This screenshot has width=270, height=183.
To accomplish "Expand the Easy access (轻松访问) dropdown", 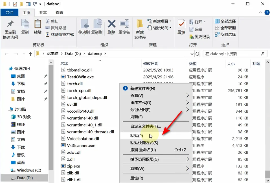I will coord(170,28).
